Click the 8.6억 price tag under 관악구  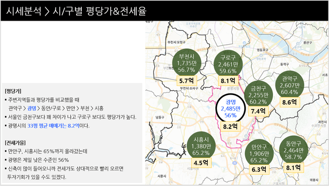(x=289, y=102)
